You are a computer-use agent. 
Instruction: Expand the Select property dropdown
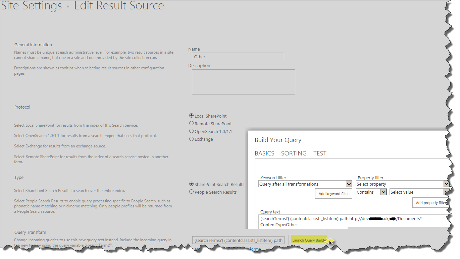pos(402,184)
